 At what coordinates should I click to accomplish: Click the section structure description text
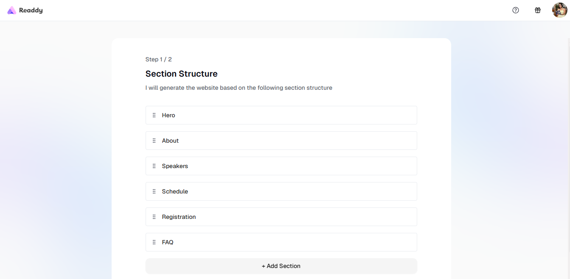point(239,88)
